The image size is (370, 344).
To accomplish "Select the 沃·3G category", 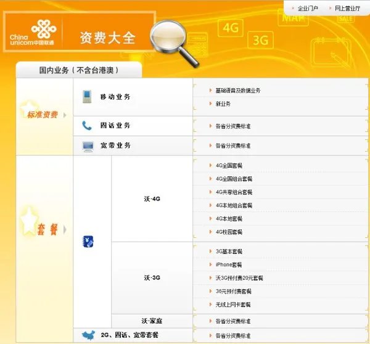I will [152, 277].
